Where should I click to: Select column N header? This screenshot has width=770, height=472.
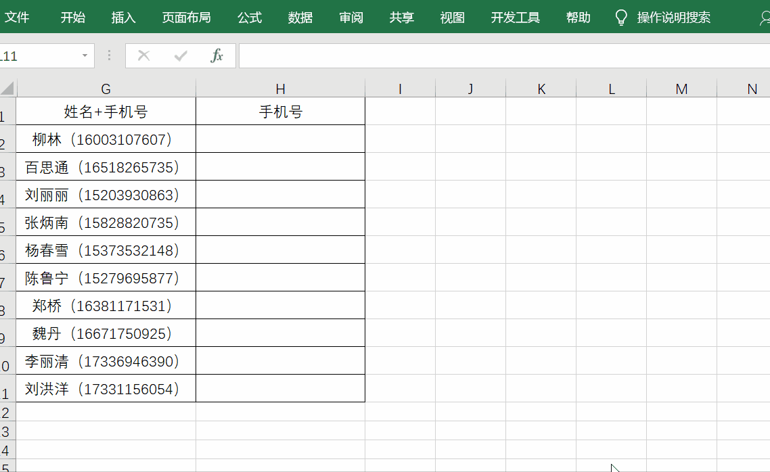pyautogui.click(x=744, y=89)
